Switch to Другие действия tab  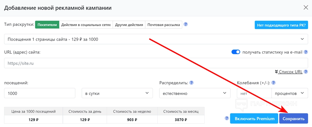(129, 25)
